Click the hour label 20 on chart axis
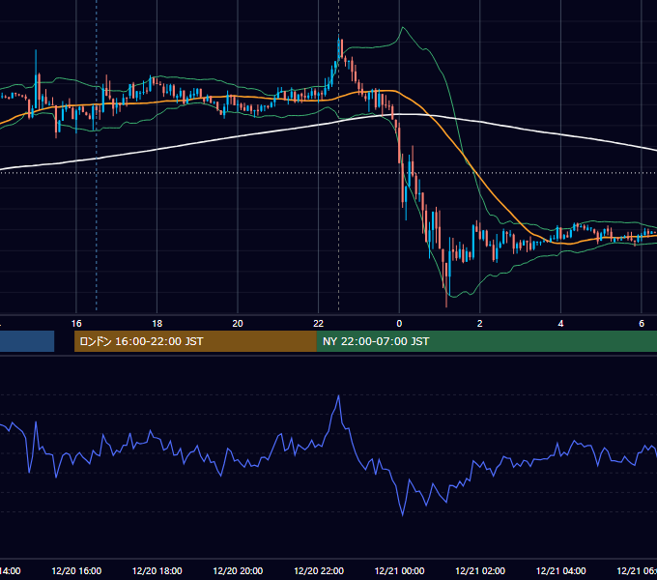The image size is (657, 580). point(238,324)
